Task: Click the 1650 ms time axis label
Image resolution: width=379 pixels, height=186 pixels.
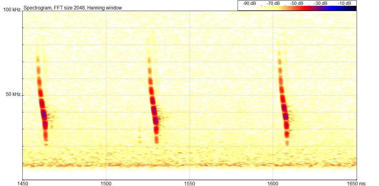Action: coord(356,183)
